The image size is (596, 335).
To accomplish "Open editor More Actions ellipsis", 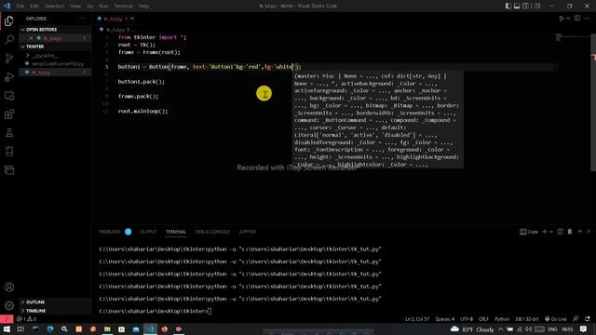I will point(588,19).
